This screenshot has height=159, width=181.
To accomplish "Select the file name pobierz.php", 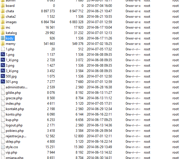I will click(15, 131).
